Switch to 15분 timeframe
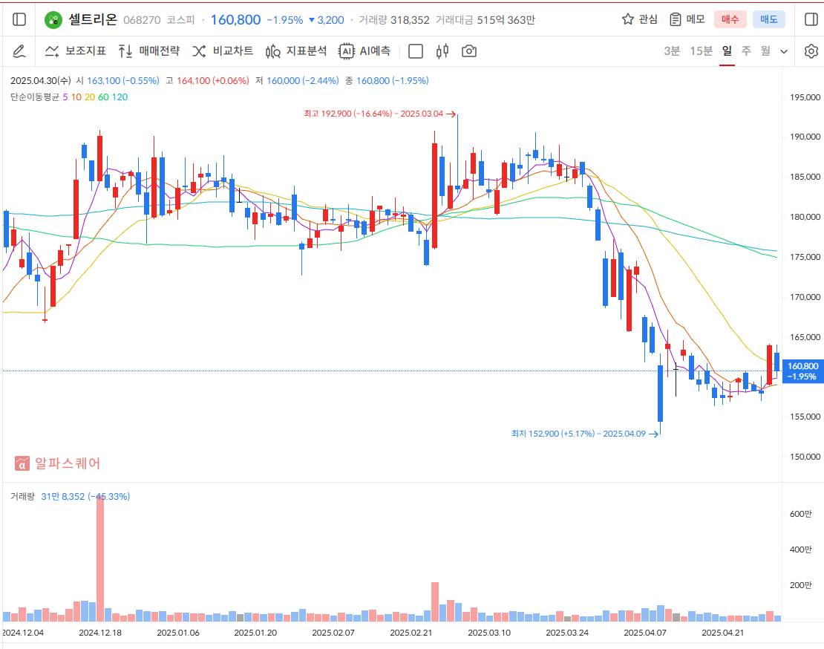Image resolution: width=824 pixels, height=649 pixels. click(701, 51)
